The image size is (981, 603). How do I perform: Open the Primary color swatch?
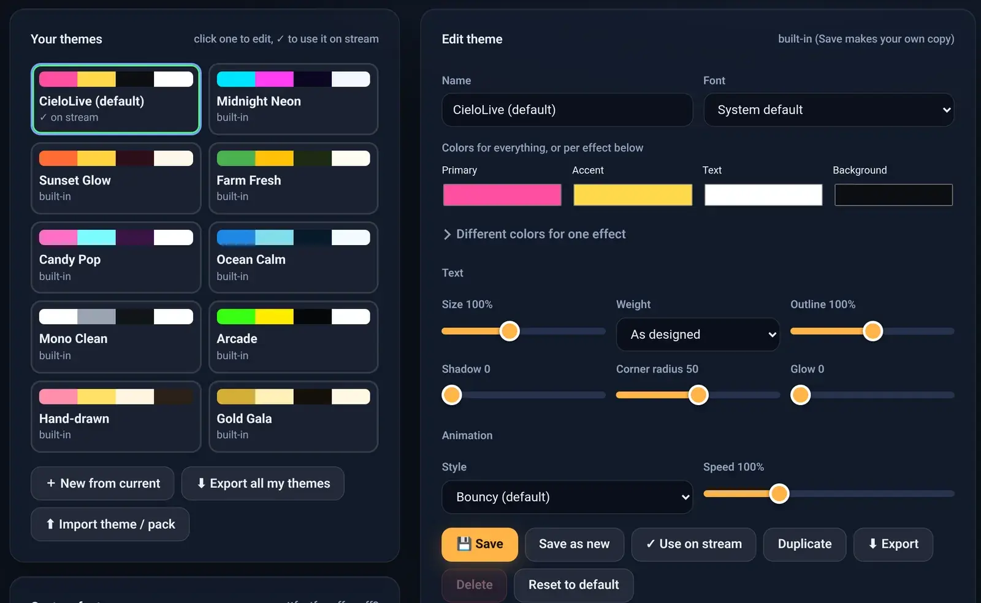502,195
